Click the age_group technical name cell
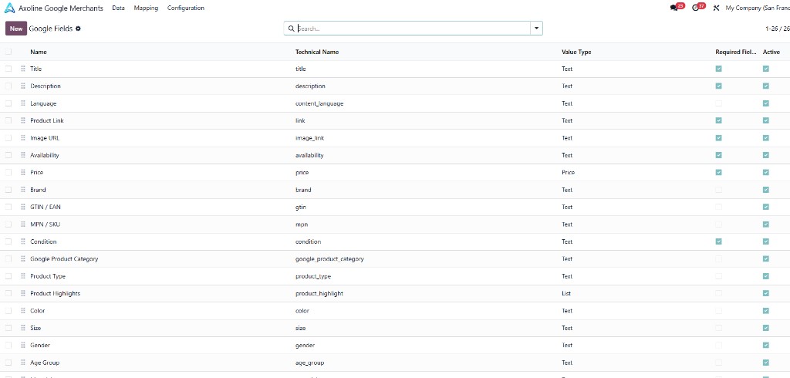 [x=310, y=363]
